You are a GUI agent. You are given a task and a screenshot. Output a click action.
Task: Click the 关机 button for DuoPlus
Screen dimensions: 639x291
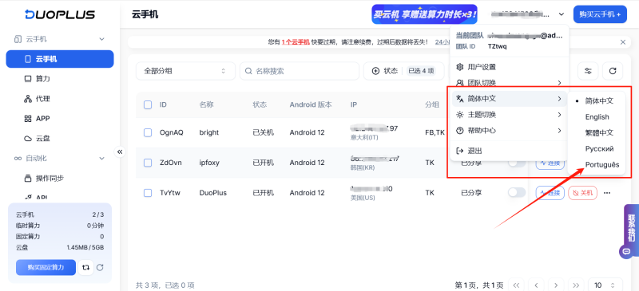[582, 192]
